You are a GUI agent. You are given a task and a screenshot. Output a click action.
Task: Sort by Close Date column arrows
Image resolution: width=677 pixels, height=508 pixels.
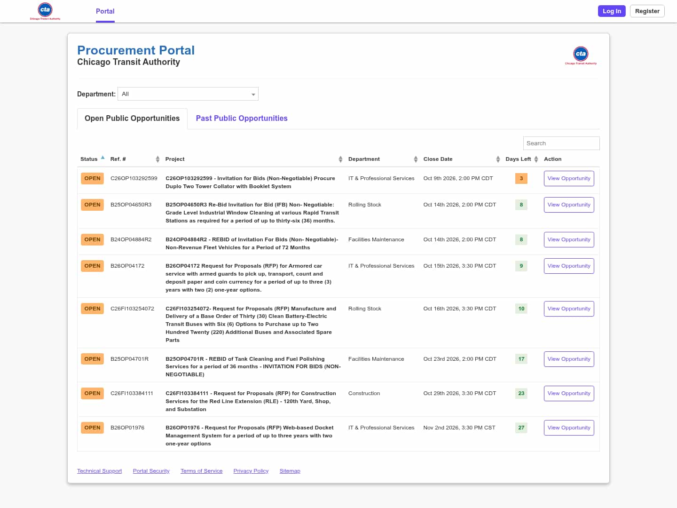[498, 159]
